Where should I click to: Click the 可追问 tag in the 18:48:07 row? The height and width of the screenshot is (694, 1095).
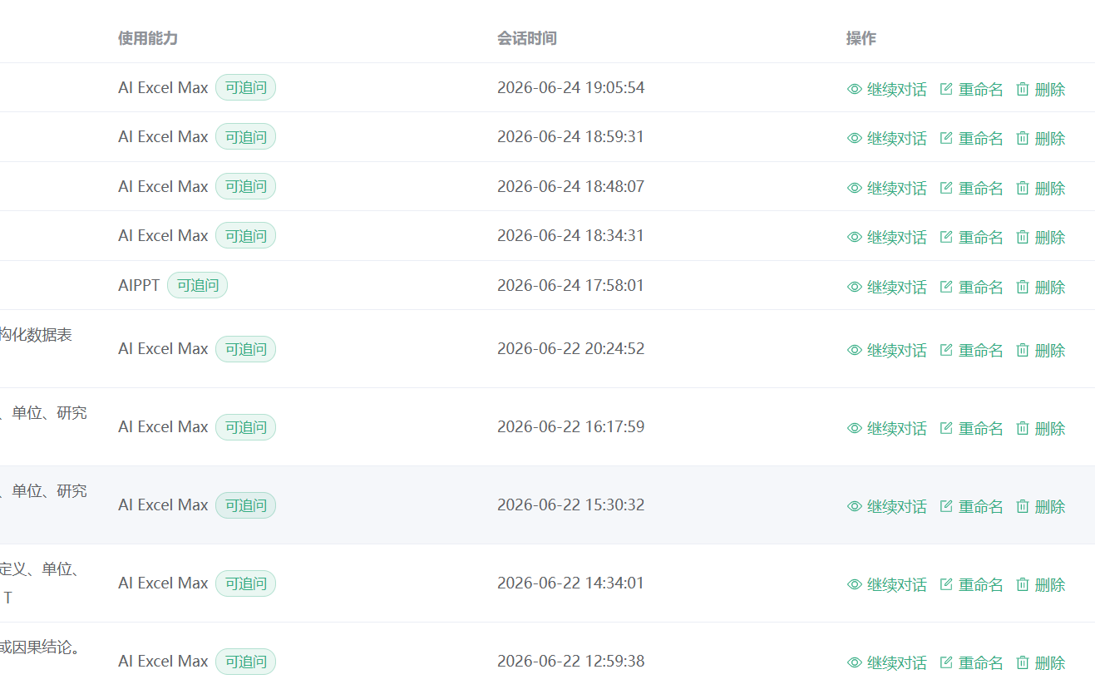tap(245, 186)
